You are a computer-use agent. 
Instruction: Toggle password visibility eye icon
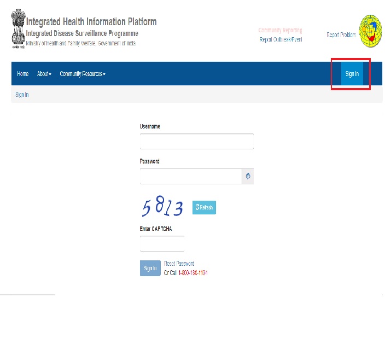(x=248, y=176)
